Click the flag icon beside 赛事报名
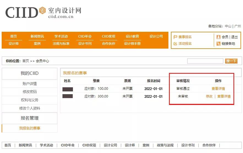Screen dimensions: 243x153 (x=175, y=37)
